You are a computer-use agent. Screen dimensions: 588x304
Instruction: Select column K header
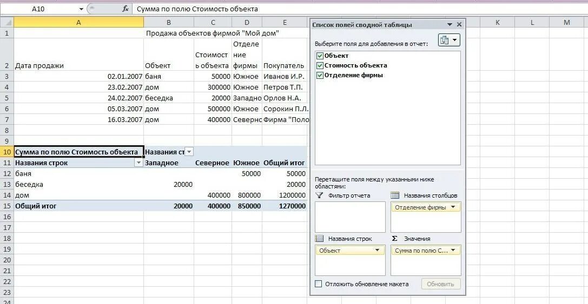[x=498, y=23]
